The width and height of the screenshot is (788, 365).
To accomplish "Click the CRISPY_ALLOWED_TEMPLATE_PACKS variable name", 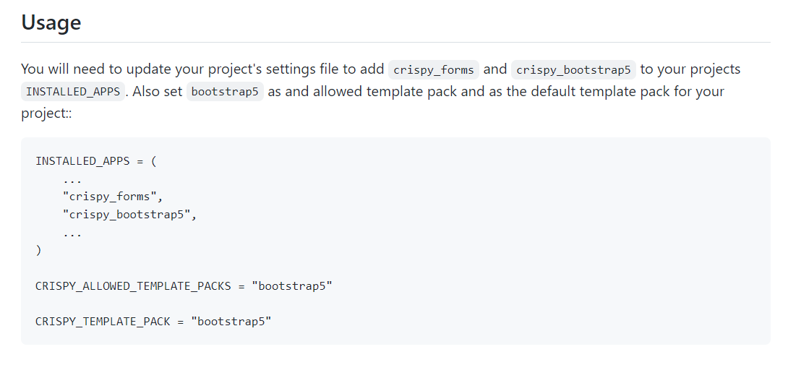I will point(133,285).
